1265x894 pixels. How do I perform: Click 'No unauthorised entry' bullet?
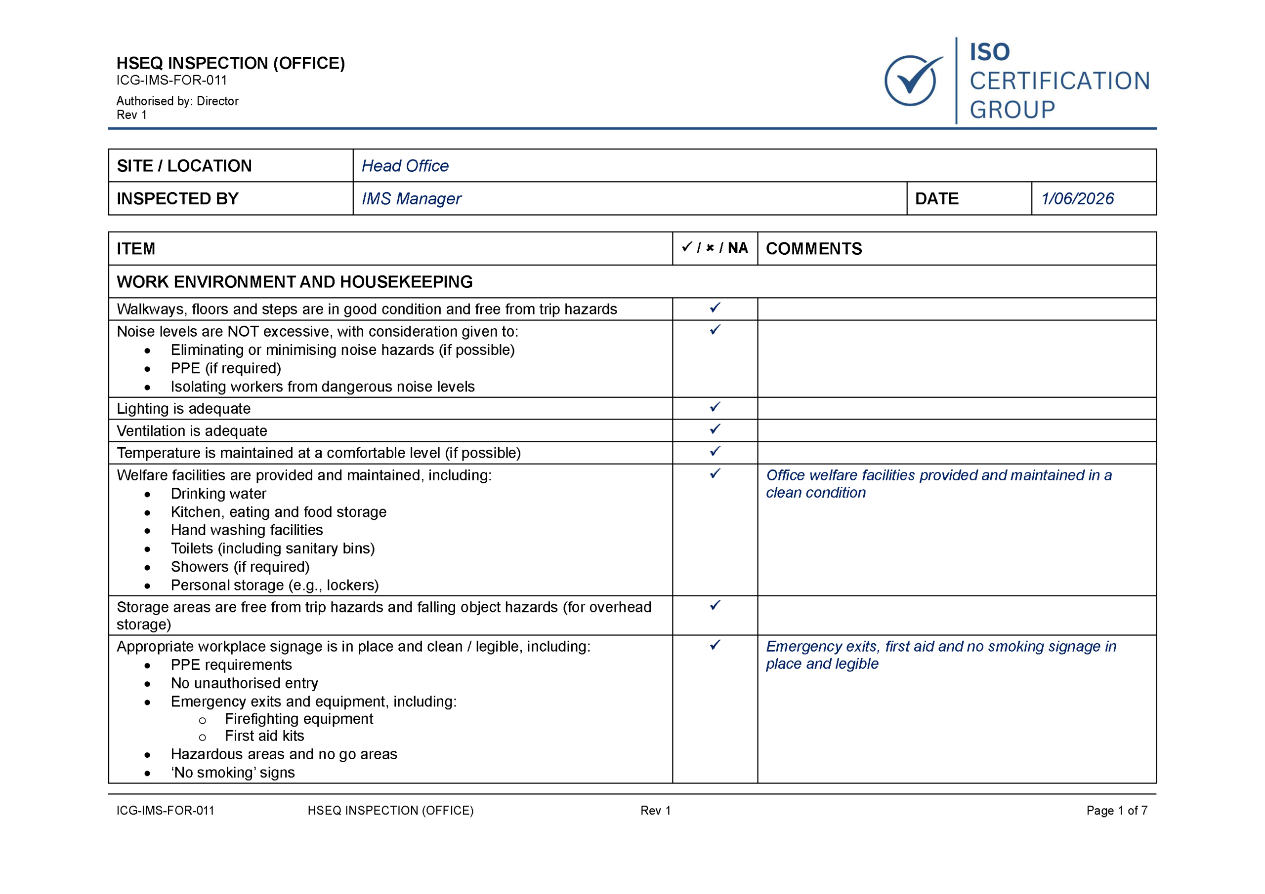pos(244,683)
